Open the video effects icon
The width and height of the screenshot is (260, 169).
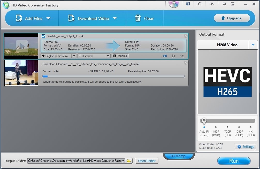pos(182,56)
